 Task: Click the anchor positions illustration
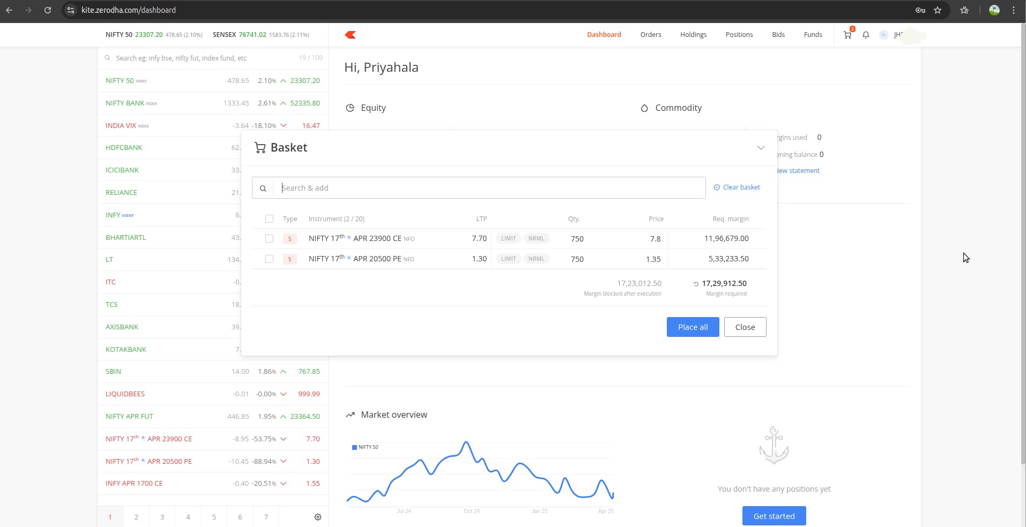pos(774,446)
